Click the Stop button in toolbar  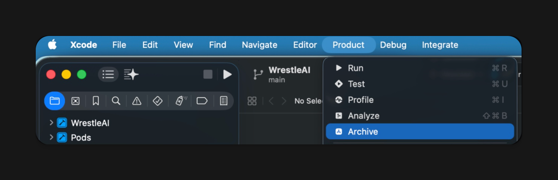click(208, 74)
